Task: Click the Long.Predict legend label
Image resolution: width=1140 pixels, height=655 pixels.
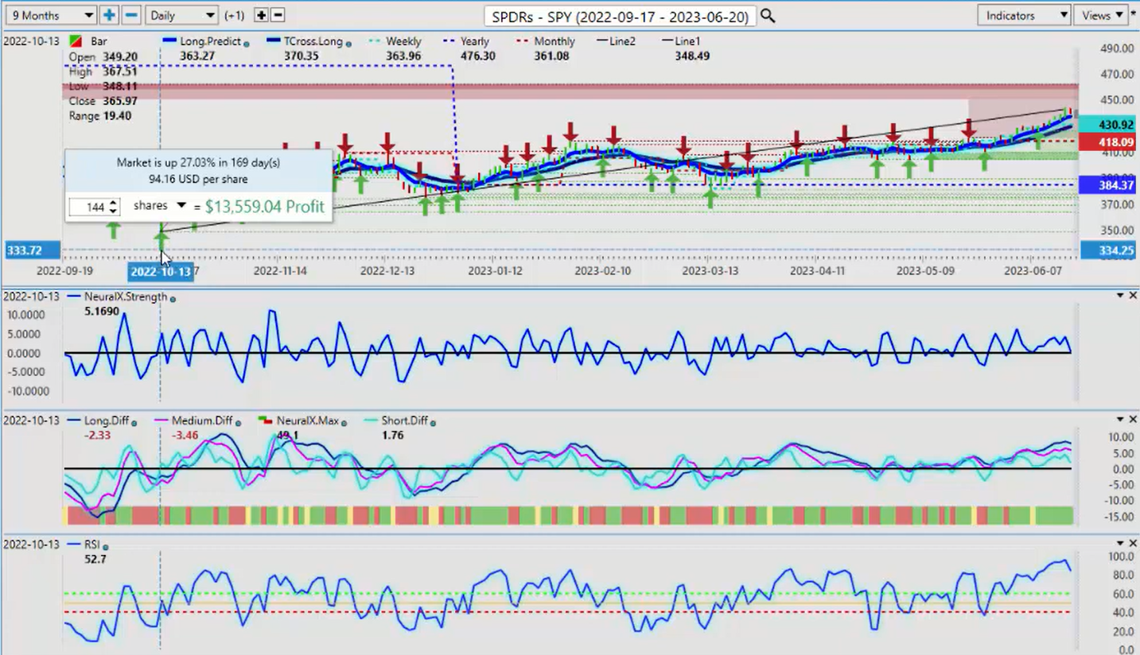Action: tap(210, 41)
